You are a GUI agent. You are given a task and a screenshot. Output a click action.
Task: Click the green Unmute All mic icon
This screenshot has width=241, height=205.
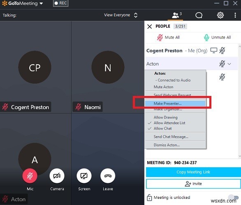pyautogui.click(x=206, y=37)
